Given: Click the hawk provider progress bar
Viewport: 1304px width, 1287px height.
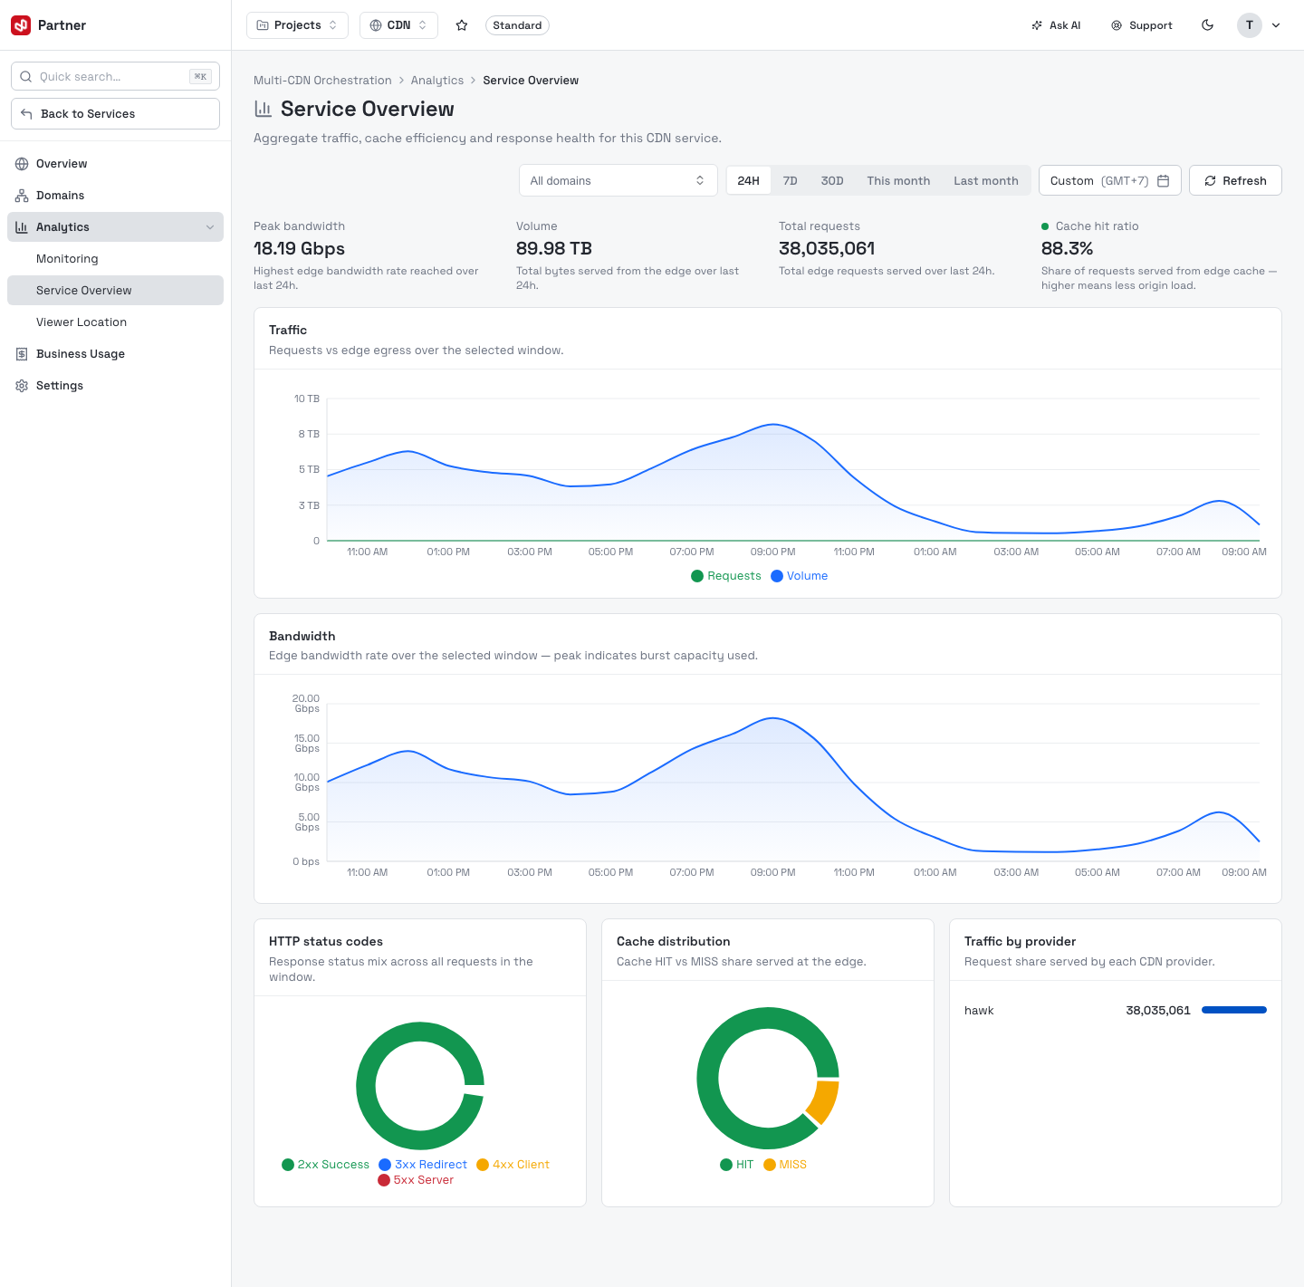Looking at the screenshot, I should coord(1234,1010).
